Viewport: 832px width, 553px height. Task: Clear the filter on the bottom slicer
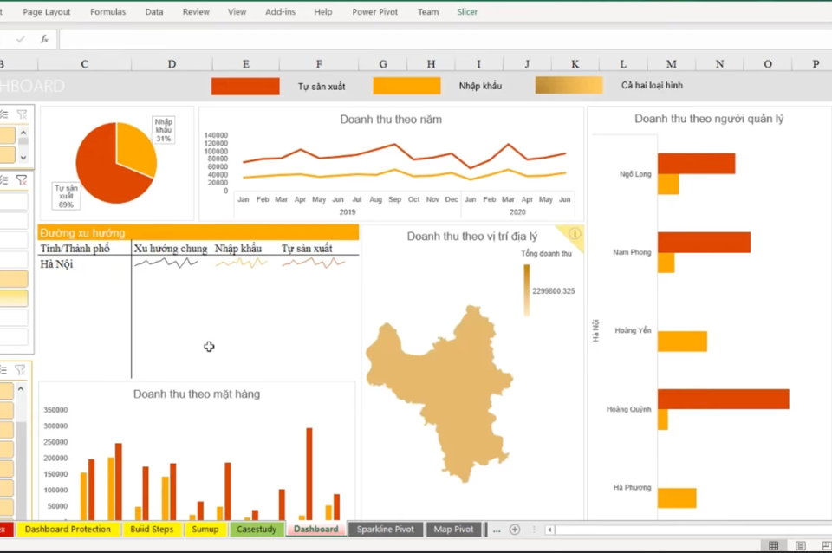20,370
